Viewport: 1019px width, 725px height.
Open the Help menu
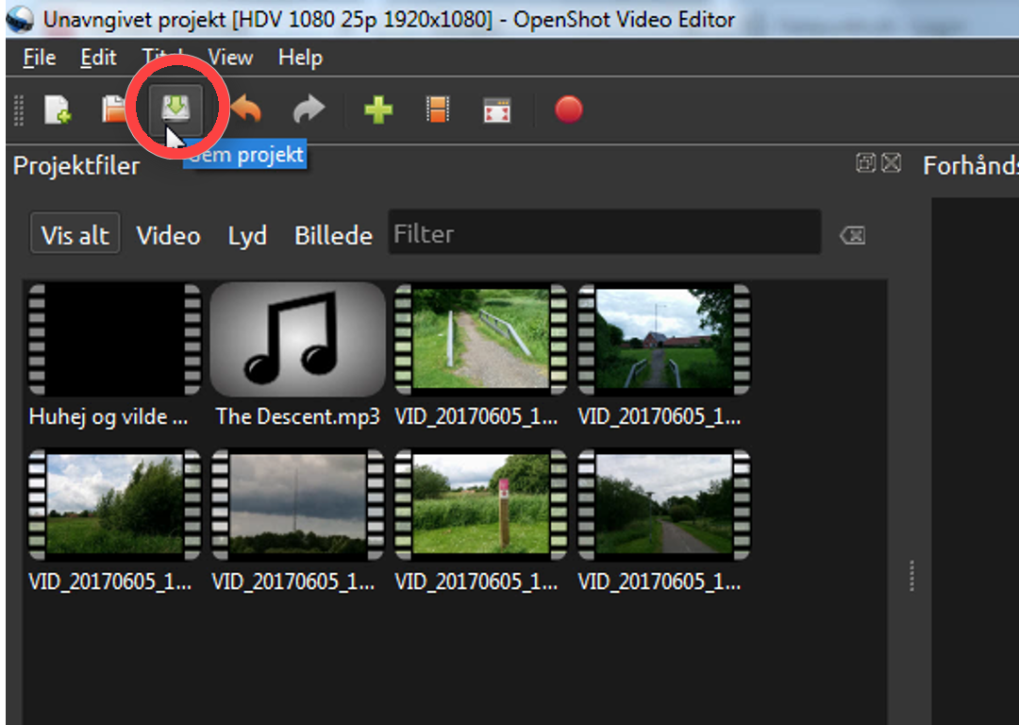(x=300, y=58)
